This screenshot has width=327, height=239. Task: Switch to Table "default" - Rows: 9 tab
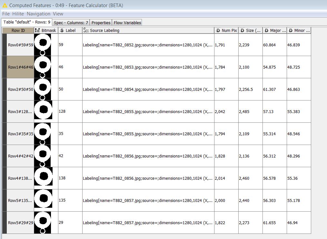tap(27, 22)
